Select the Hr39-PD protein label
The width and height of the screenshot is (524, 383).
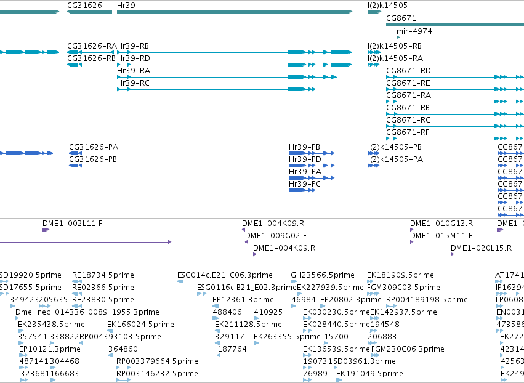(x=305, y=159)
